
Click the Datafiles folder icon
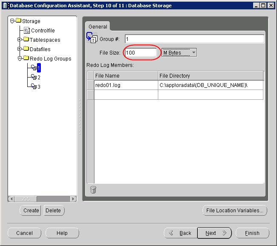(26, 49)
